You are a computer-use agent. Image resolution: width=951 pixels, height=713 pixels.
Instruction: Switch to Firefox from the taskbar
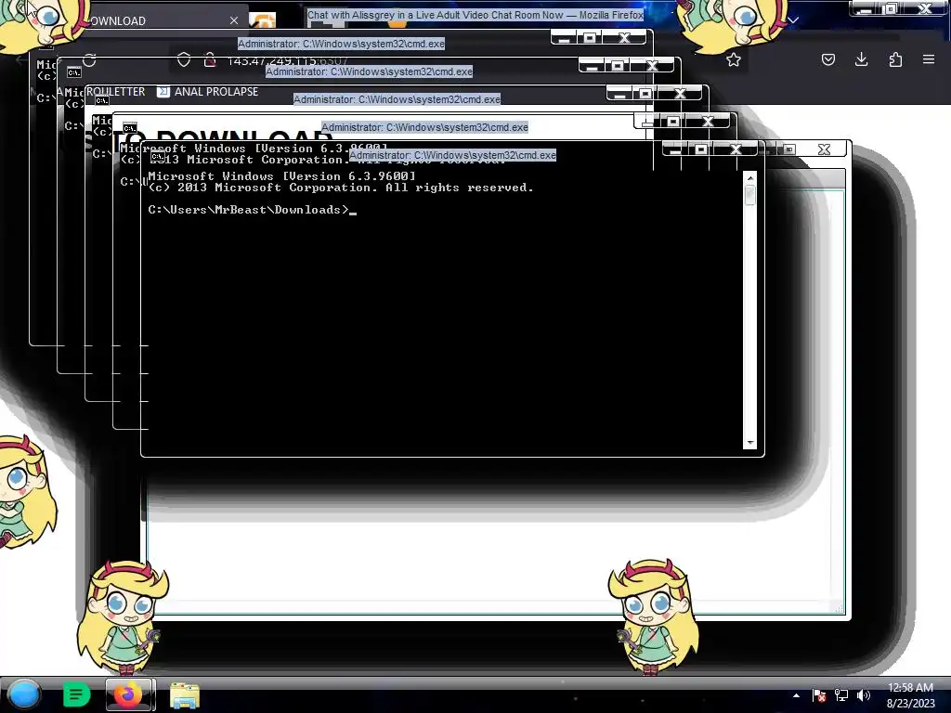point(128,694)
